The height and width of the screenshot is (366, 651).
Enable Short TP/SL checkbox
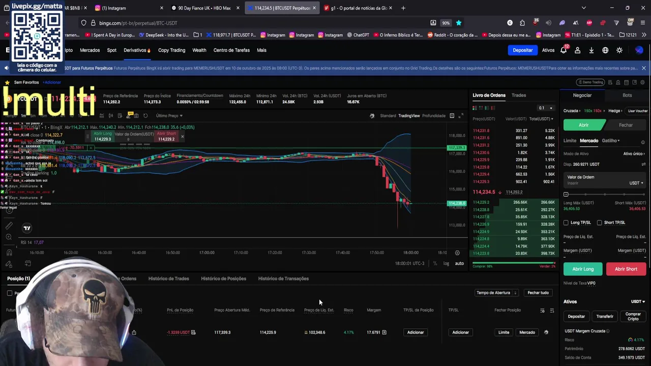click(x=599, y=223)
